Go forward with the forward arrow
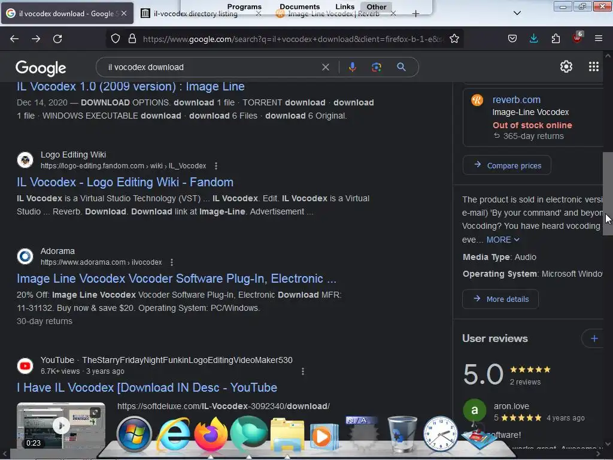 click(x=36, y=39)
